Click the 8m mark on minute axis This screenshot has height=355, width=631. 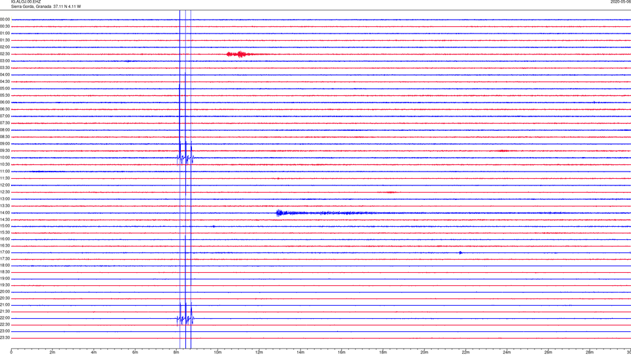pyautogui.click(x=176, y=352)
